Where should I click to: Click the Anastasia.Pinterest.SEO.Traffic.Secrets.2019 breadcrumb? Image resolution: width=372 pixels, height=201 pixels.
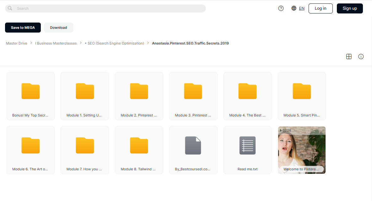click(x=190, y=43)
